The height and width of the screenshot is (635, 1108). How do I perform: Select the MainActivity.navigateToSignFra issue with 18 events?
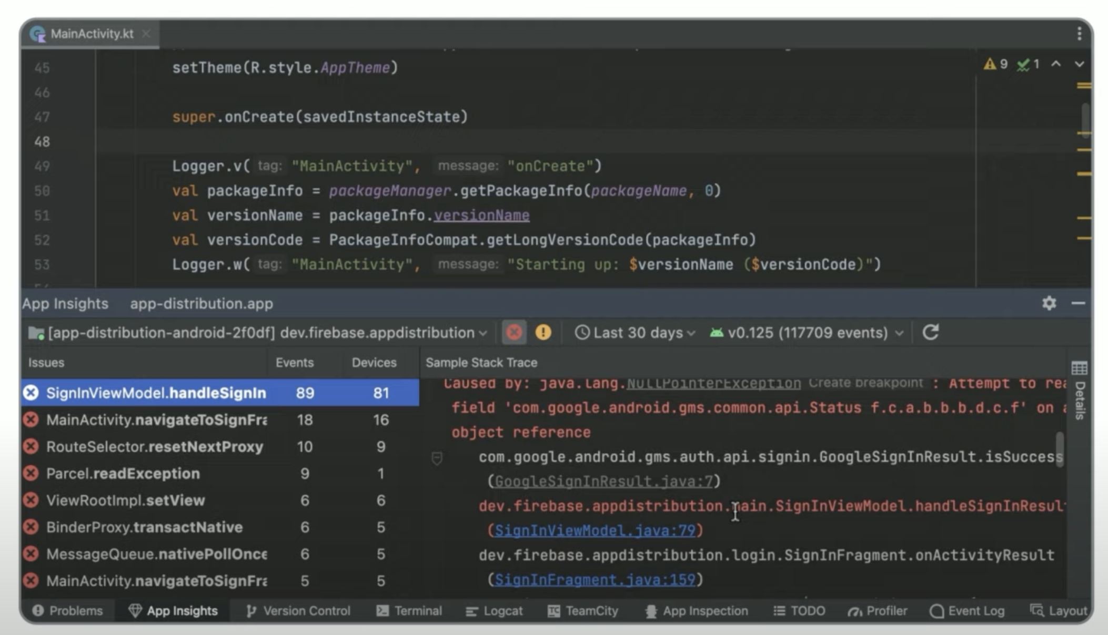(220, 419)
